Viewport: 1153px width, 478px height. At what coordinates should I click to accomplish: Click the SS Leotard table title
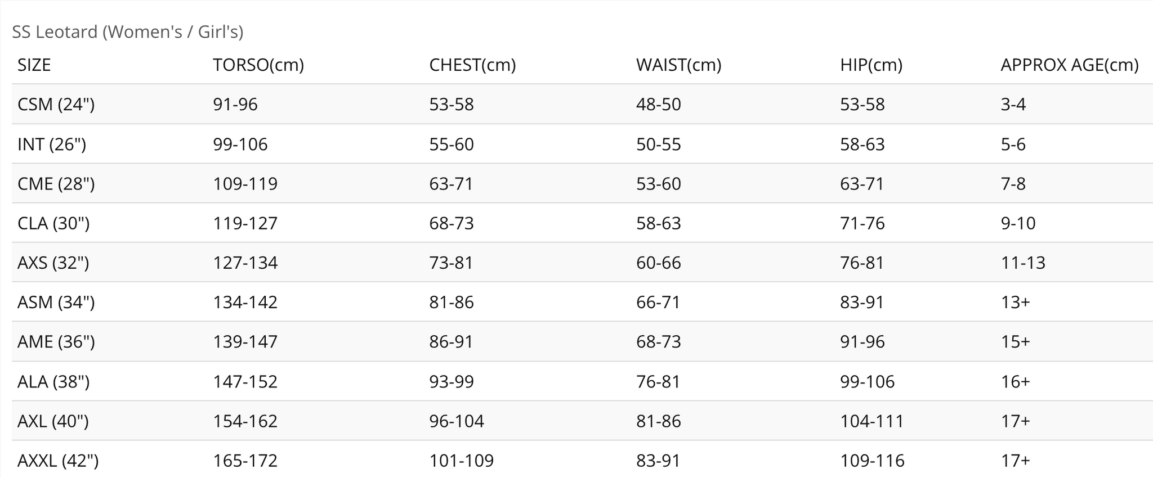[128, 32]
